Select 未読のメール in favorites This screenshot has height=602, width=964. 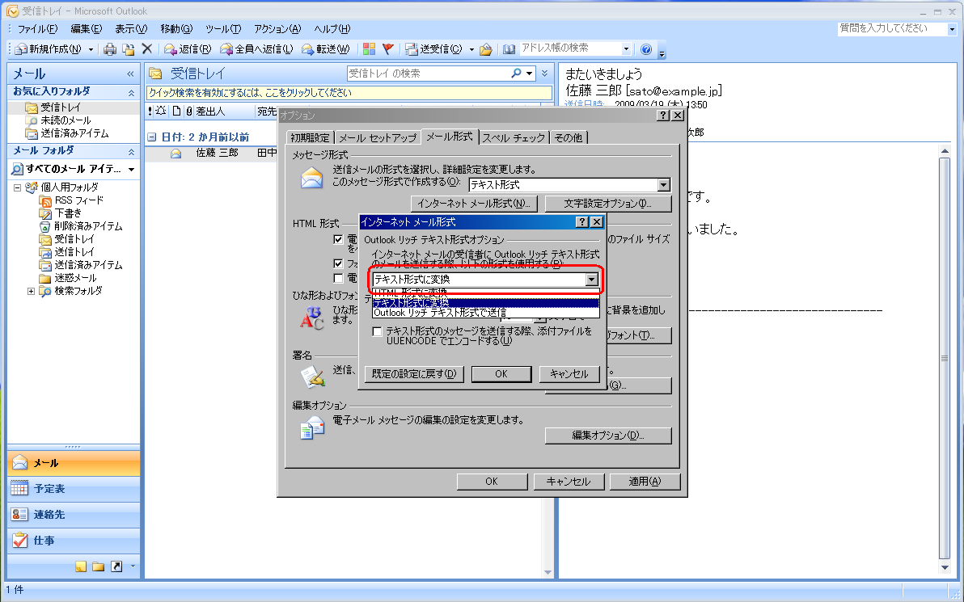pyautogui.click(x=66, y=120)
